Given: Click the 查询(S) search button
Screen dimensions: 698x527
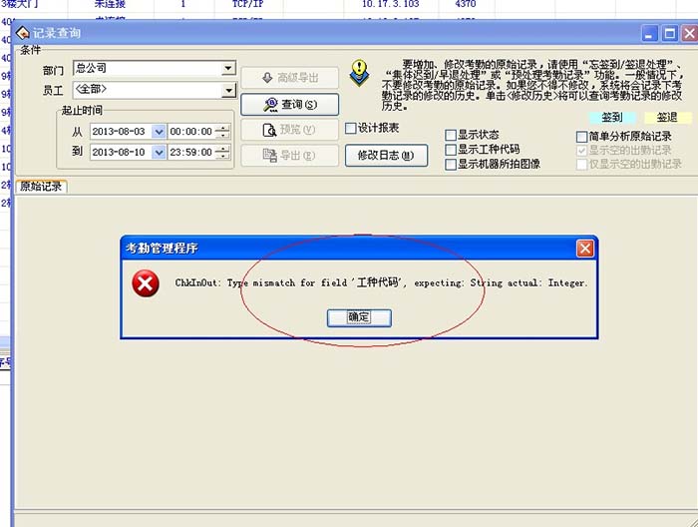Looking at the screenshot, I should pos(290,105).
